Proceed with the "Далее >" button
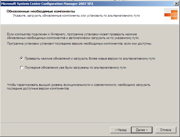This screenshot has height=137, width=180. click(141, 130)
